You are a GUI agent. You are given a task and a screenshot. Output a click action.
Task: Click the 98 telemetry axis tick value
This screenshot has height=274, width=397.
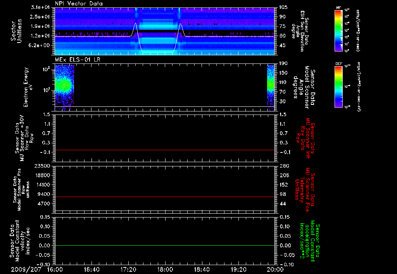click(283, 194)
